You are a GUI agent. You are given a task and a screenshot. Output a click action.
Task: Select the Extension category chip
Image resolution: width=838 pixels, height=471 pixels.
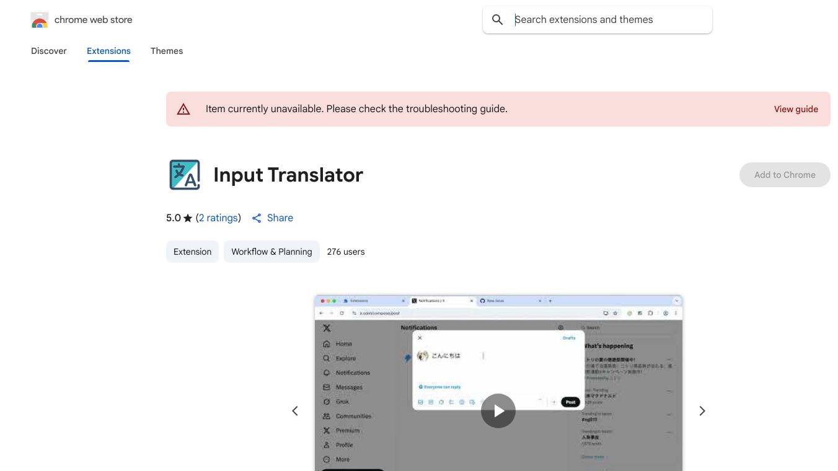click(x=192, y=252)
